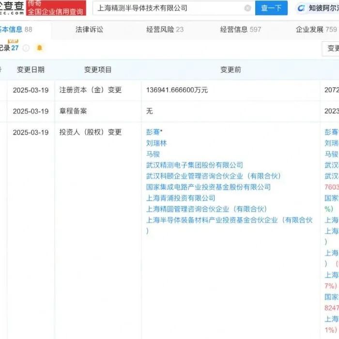The height and width of the screenshot is (339, 339).
Task: Open the 企业发展 759 tab
Action: pos(316,30)
